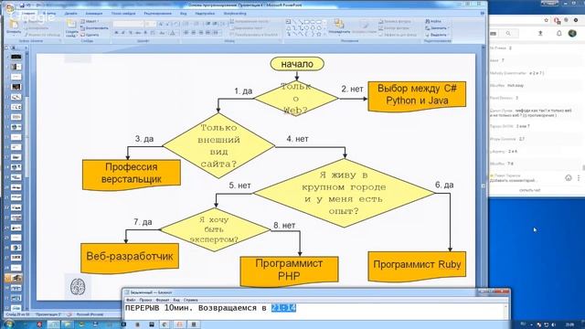Expand Контур фигуры shape outline dropdown
The image size is (585, 329).
pos(395,28)
